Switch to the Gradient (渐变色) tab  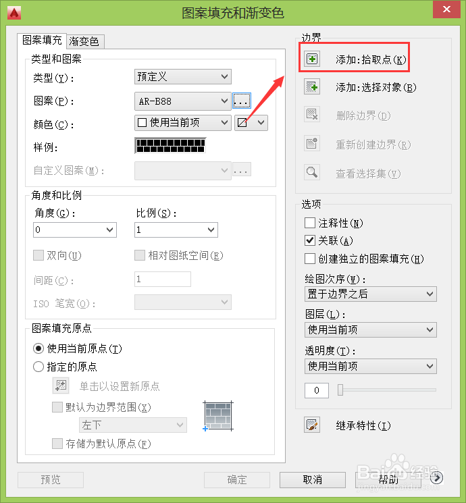pos(85,41)
